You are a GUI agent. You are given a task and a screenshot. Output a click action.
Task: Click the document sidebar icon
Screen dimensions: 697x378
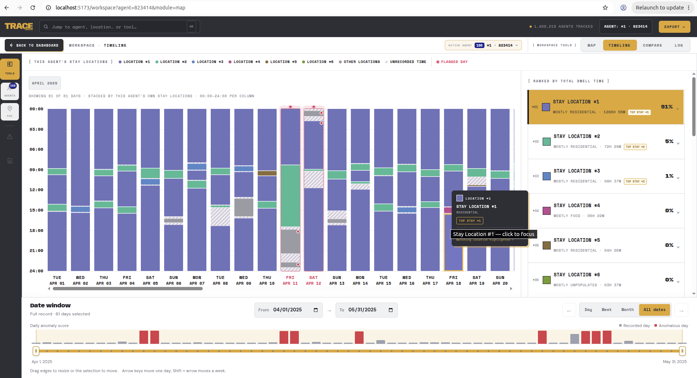click(x=10, y=161)
